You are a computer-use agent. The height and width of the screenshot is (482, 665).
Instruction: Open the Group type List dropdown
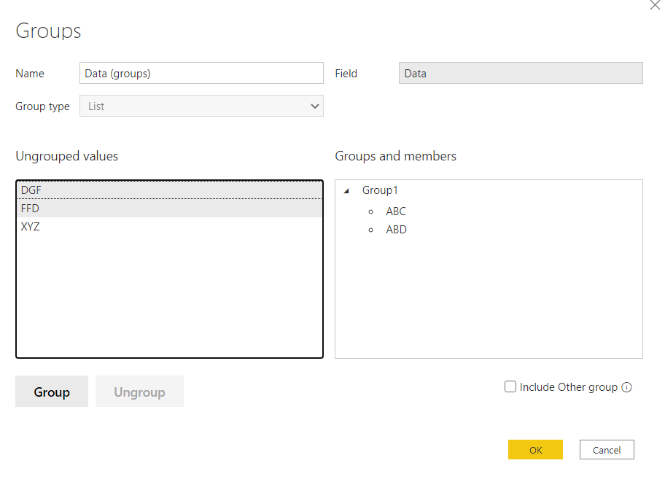[x=201, y=106]
